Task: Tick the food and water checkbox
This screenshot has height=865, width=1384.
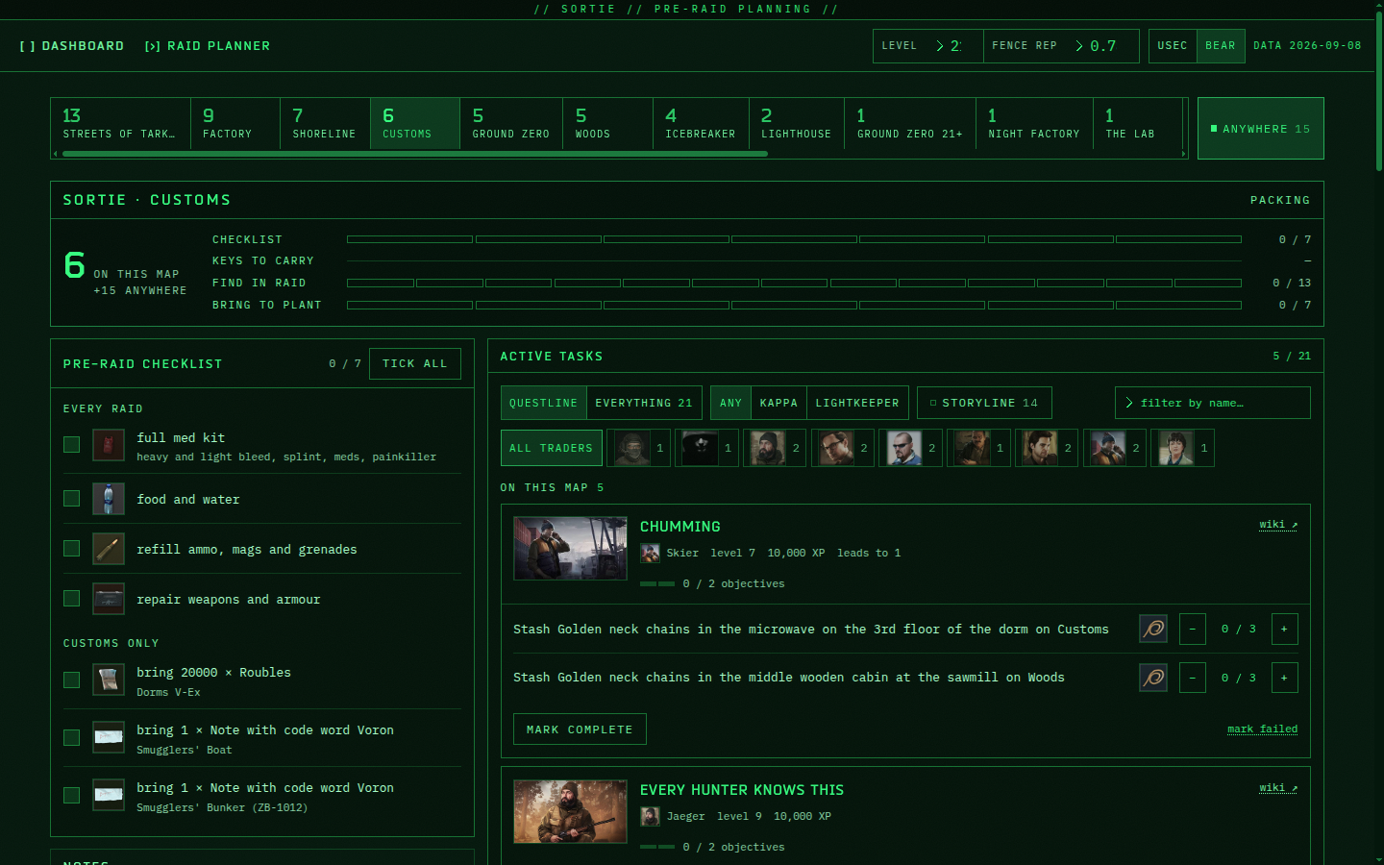Action: tap(71, 498)
